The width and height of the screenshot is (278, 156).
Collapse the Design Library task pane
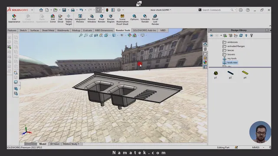click(x=211, y=30)
